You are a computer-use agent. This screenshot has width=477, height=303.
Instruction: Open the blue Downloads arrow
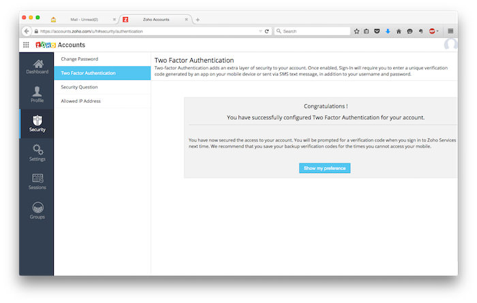coord(388,31)
